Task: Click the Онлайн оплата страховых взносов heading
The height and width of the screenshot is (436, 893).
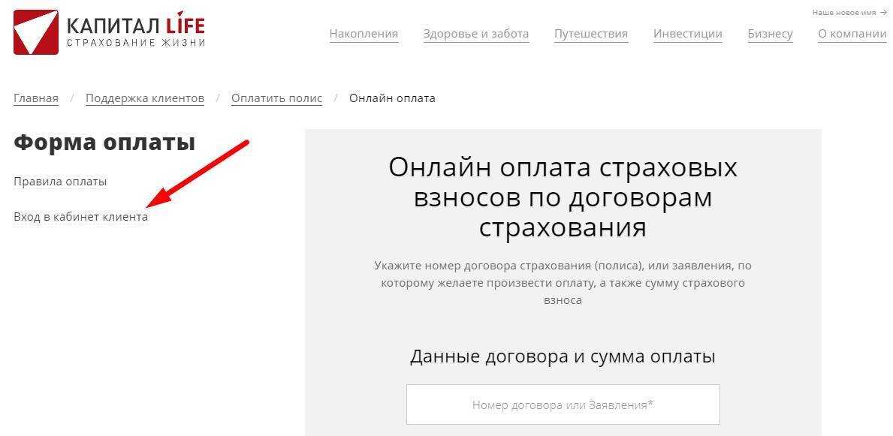Action: tap(563, 197)
